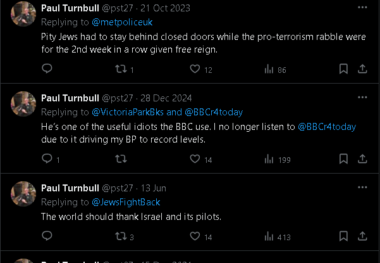
Task: Reply to the BBC useful idiots tweet
Action: click(x=47, y=160)
